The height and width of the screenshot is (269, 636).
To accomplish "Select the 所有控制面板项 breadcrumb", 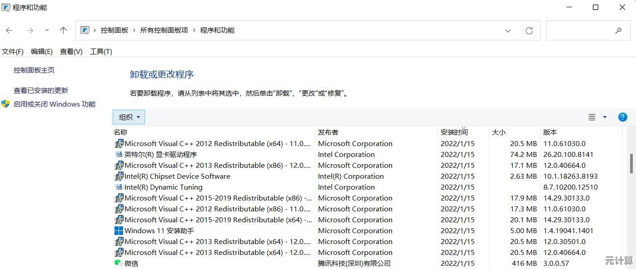I will click(164, 30).
